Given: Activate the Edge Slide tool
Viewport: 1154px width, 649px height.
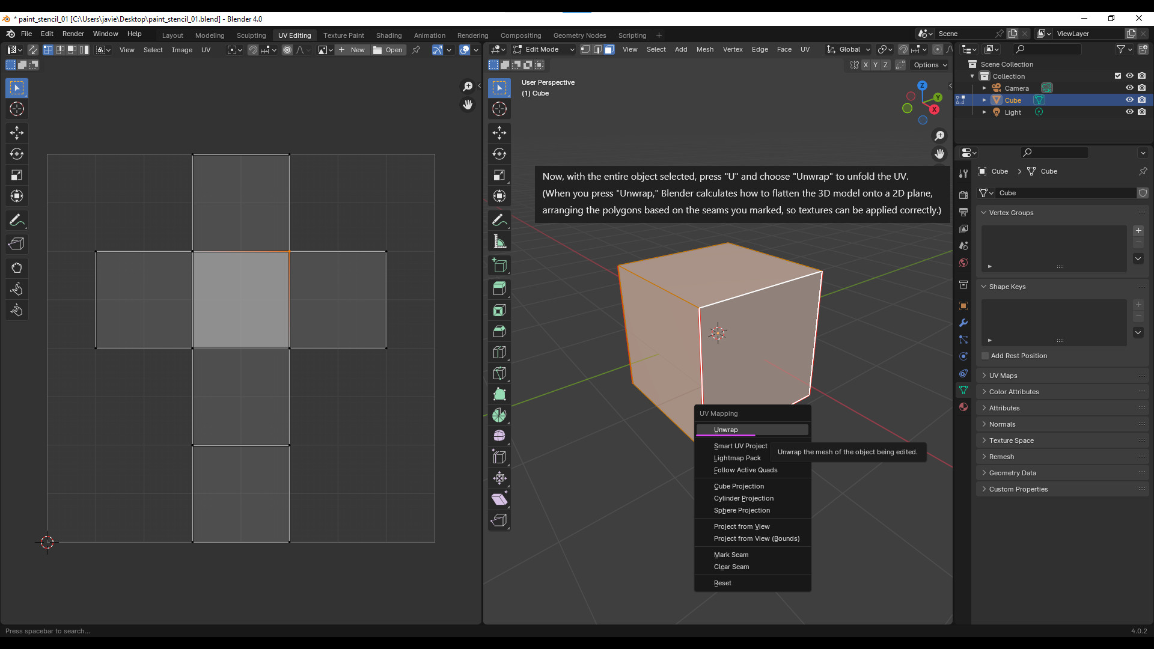Looking at the screenshot, I should 499,457.
